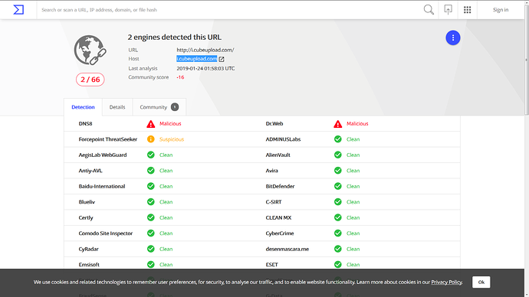The image size is (529, 297).
Task: Click the Community tab count badge
Action: 175,107
